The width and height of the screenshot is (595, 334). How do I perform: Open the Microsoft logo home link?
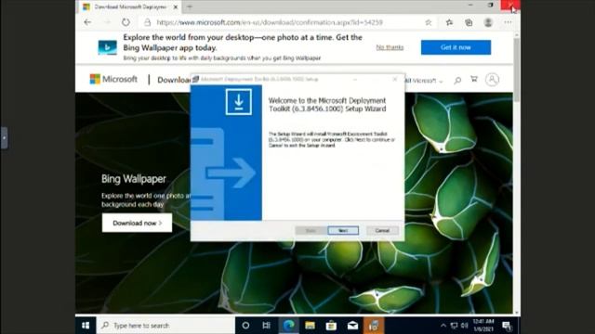pos(113,79)
